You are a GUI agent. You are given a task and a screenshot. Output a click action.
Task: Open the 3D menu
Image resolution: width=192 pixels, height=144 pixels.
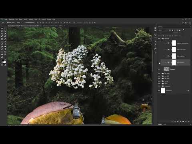(x=40, y=19)
